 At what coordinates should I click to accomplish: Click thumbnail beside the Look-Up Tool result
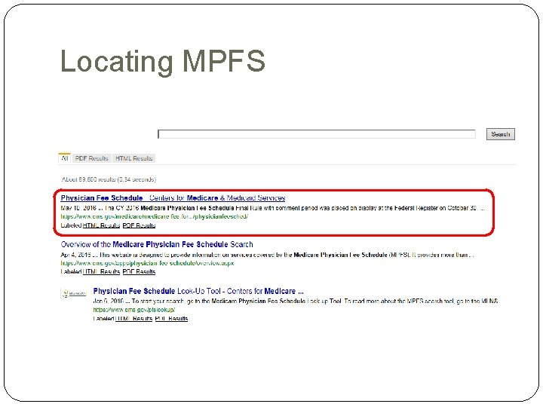pyautogui.click(x=74, y=293)
